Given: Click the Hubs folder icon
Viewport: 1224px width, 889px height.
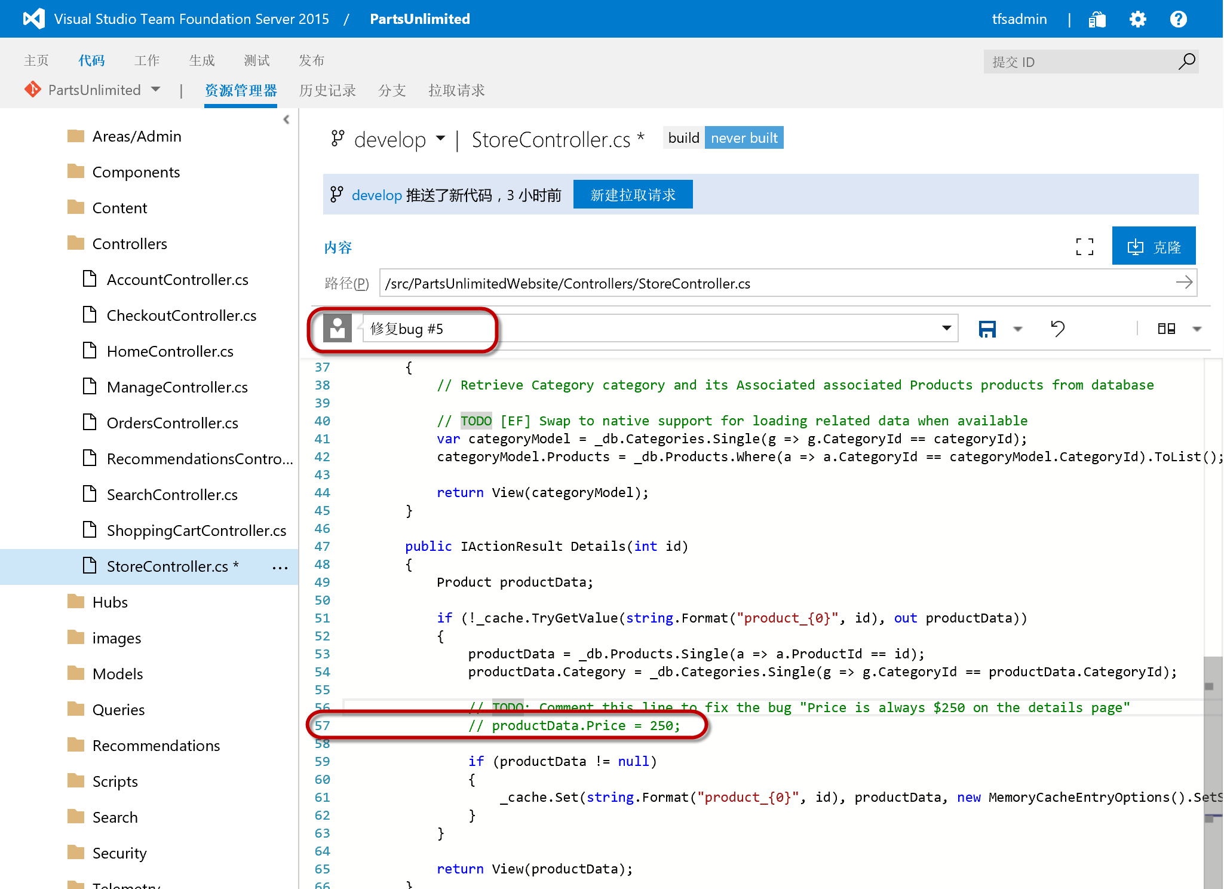Looking at the screenshot, I should [x=76, y=602].
